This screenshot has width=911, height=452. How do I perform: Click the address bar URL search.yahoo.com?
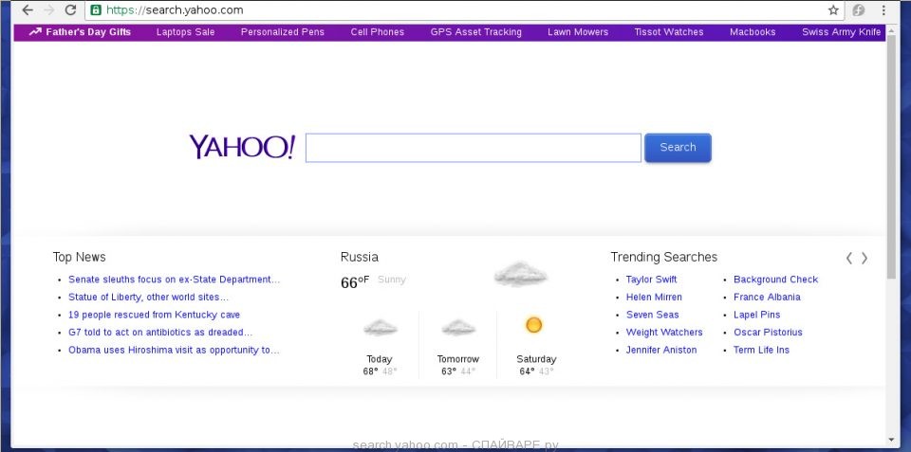coord(175,9)
